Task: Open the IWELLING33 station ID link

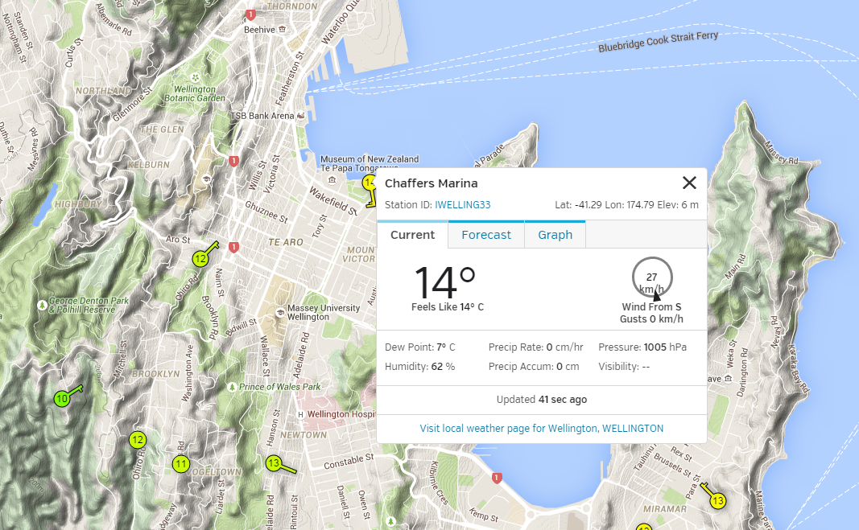Action: pyautogui.click(x=463, y=204)
